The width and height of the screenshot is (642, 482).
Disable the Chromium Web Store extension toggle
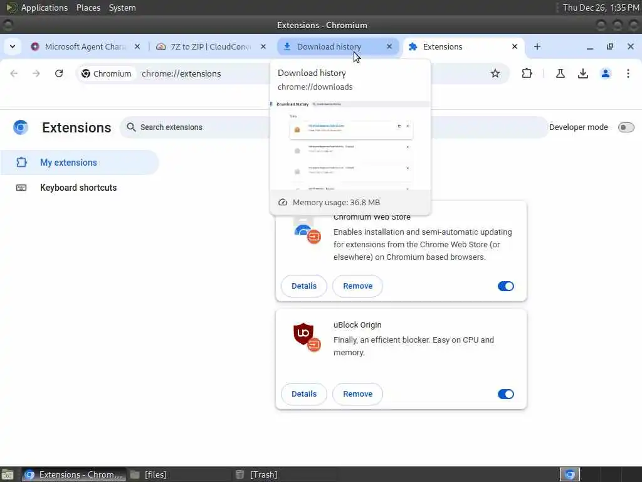(506, 286)
